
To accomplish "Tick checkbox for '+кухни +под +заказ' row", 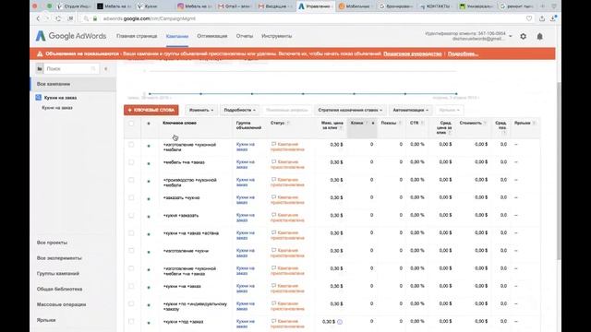I will (x=131, y=322).
